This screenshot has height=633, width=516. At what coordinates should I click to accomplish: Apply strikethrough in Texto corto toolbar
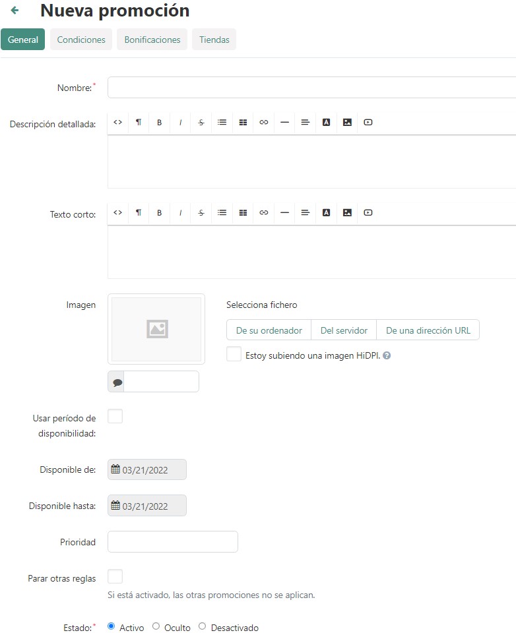[201, 213]
